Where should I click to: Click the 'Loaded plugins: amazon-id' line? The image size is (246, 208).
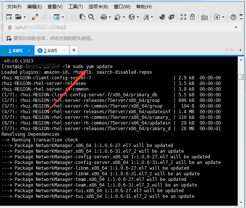click(77, 72)
